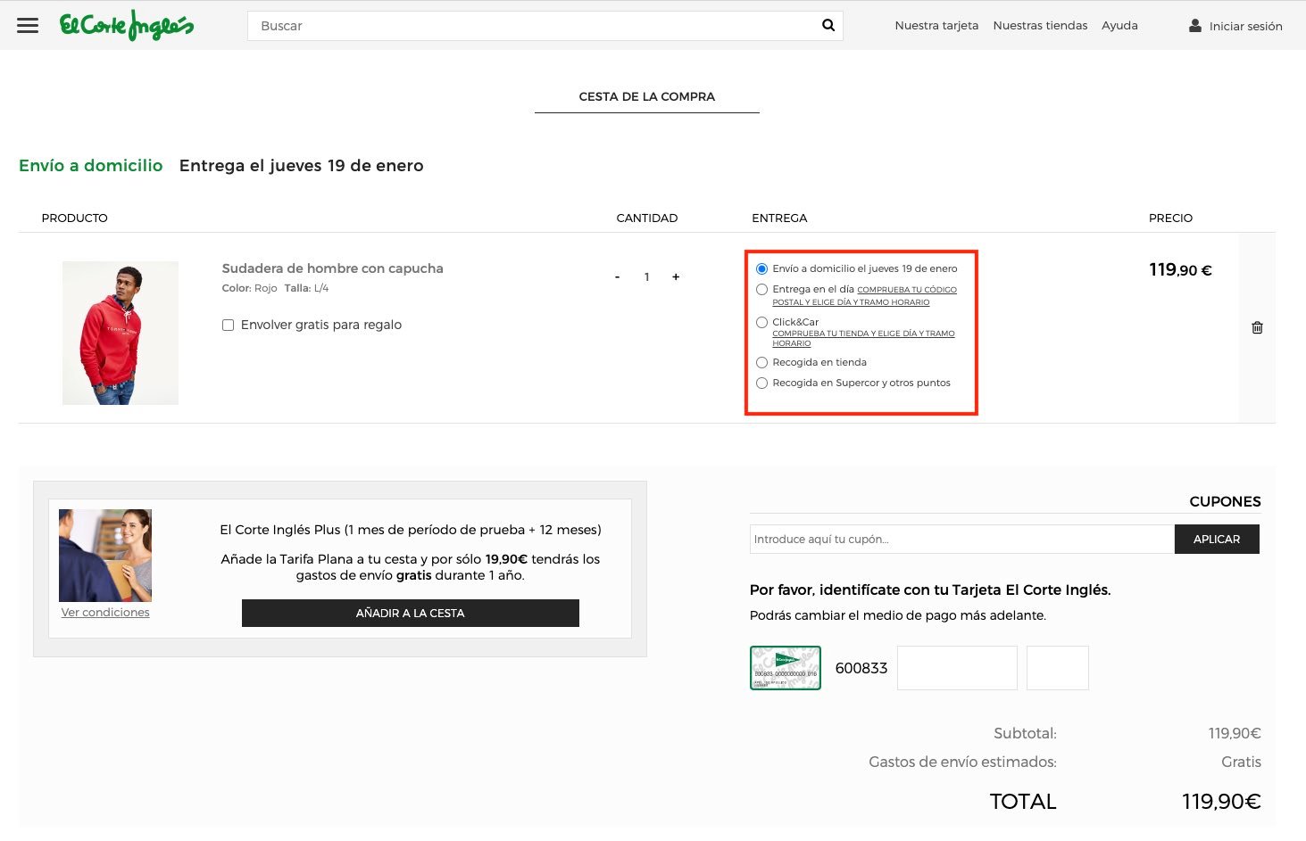Decrease quantity with minus button
1306x841 pixels.
(617, 277)
